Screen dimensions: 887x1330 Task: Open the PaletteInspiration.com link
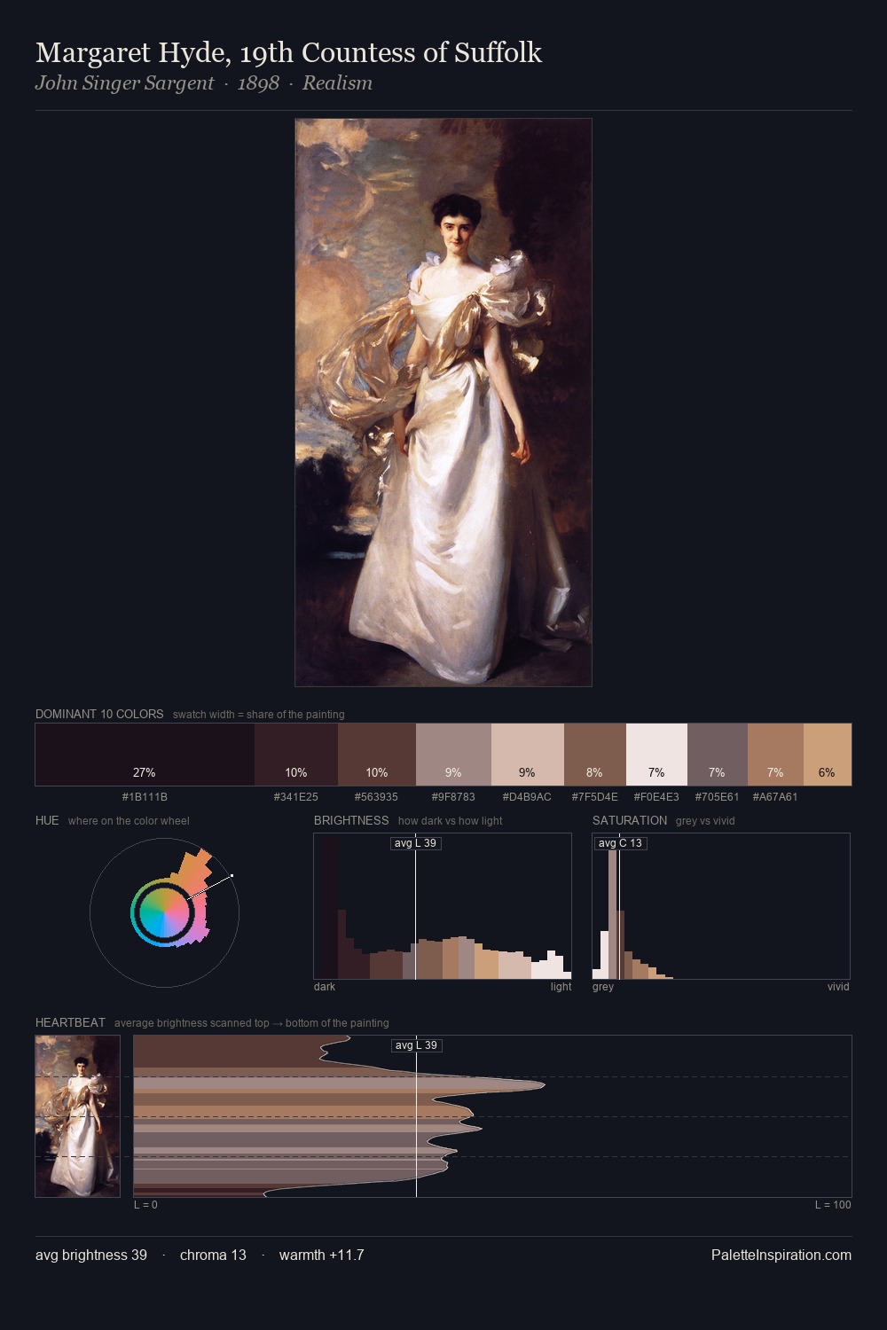pyautogui.click(x=781, y=1255)
